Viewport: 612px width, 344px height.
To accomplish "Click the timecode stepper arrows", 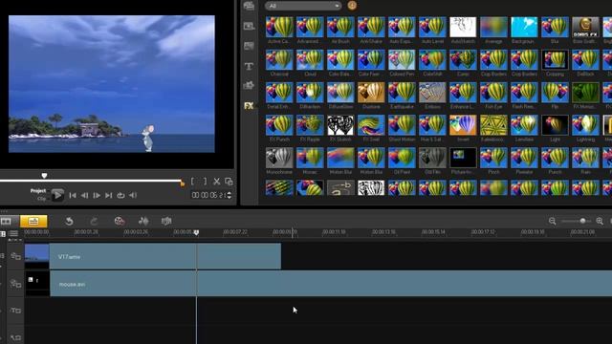I will coord(229,195).
